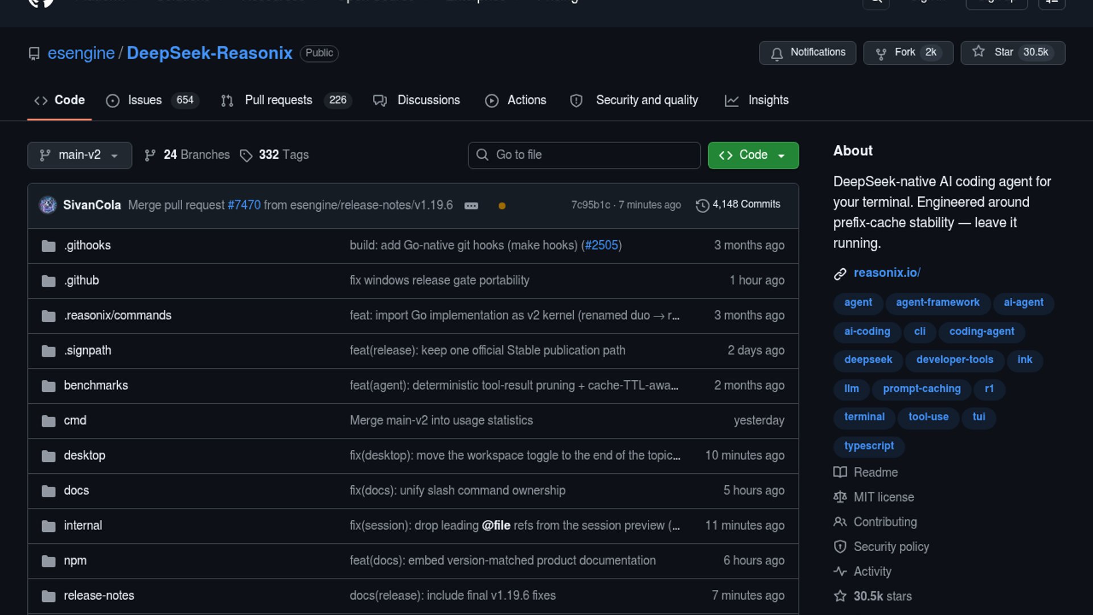Click the release-notes folder icon
The height and width of the screenshot is (615, 1093).
click(48, 596)
